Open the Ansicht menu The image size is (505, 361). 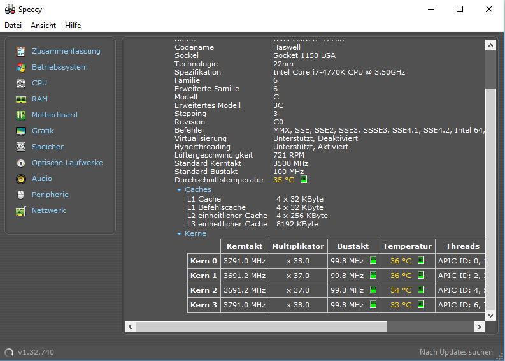tap(43, 26)
